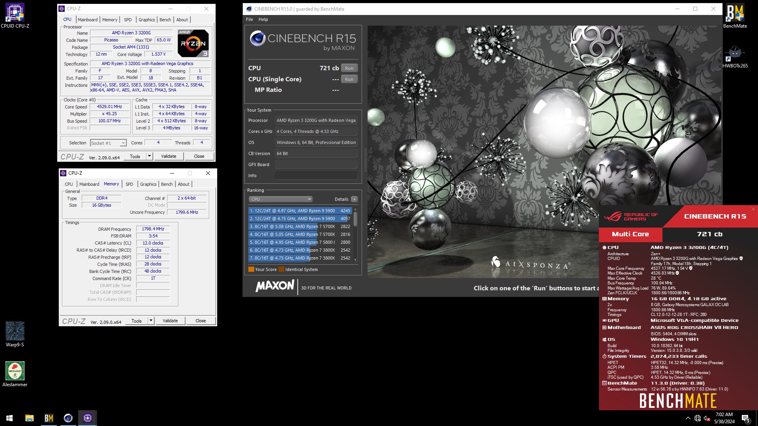Open the Bench tab in the top CPU-Z window

(165, 20)
